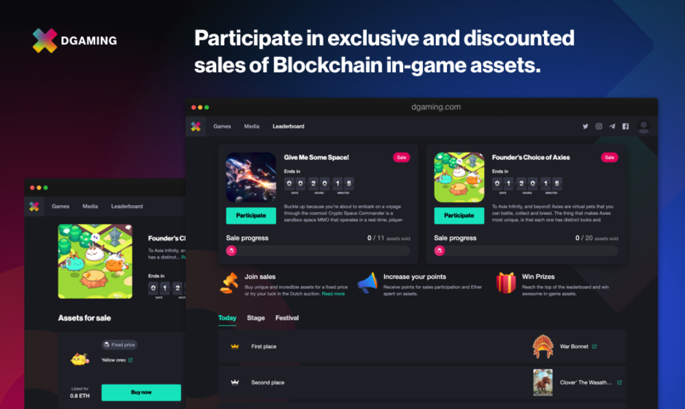
Task: Open the Media menu item
Action: 252,126
